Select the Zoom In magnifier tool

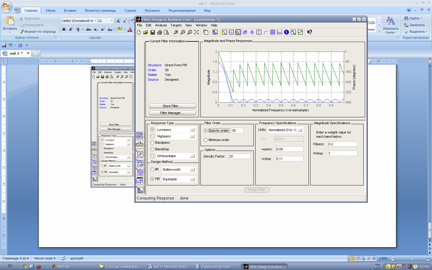click(176, 32)
